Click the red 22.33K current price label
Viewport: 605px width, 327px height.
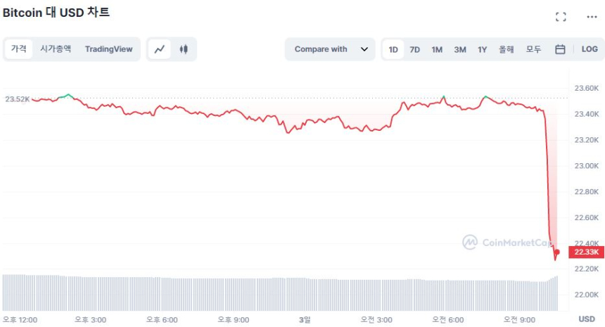[586, 252]
